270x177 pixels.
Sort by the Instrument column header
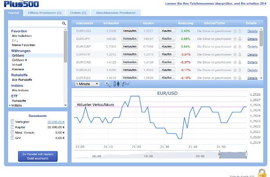click(85, 23)
